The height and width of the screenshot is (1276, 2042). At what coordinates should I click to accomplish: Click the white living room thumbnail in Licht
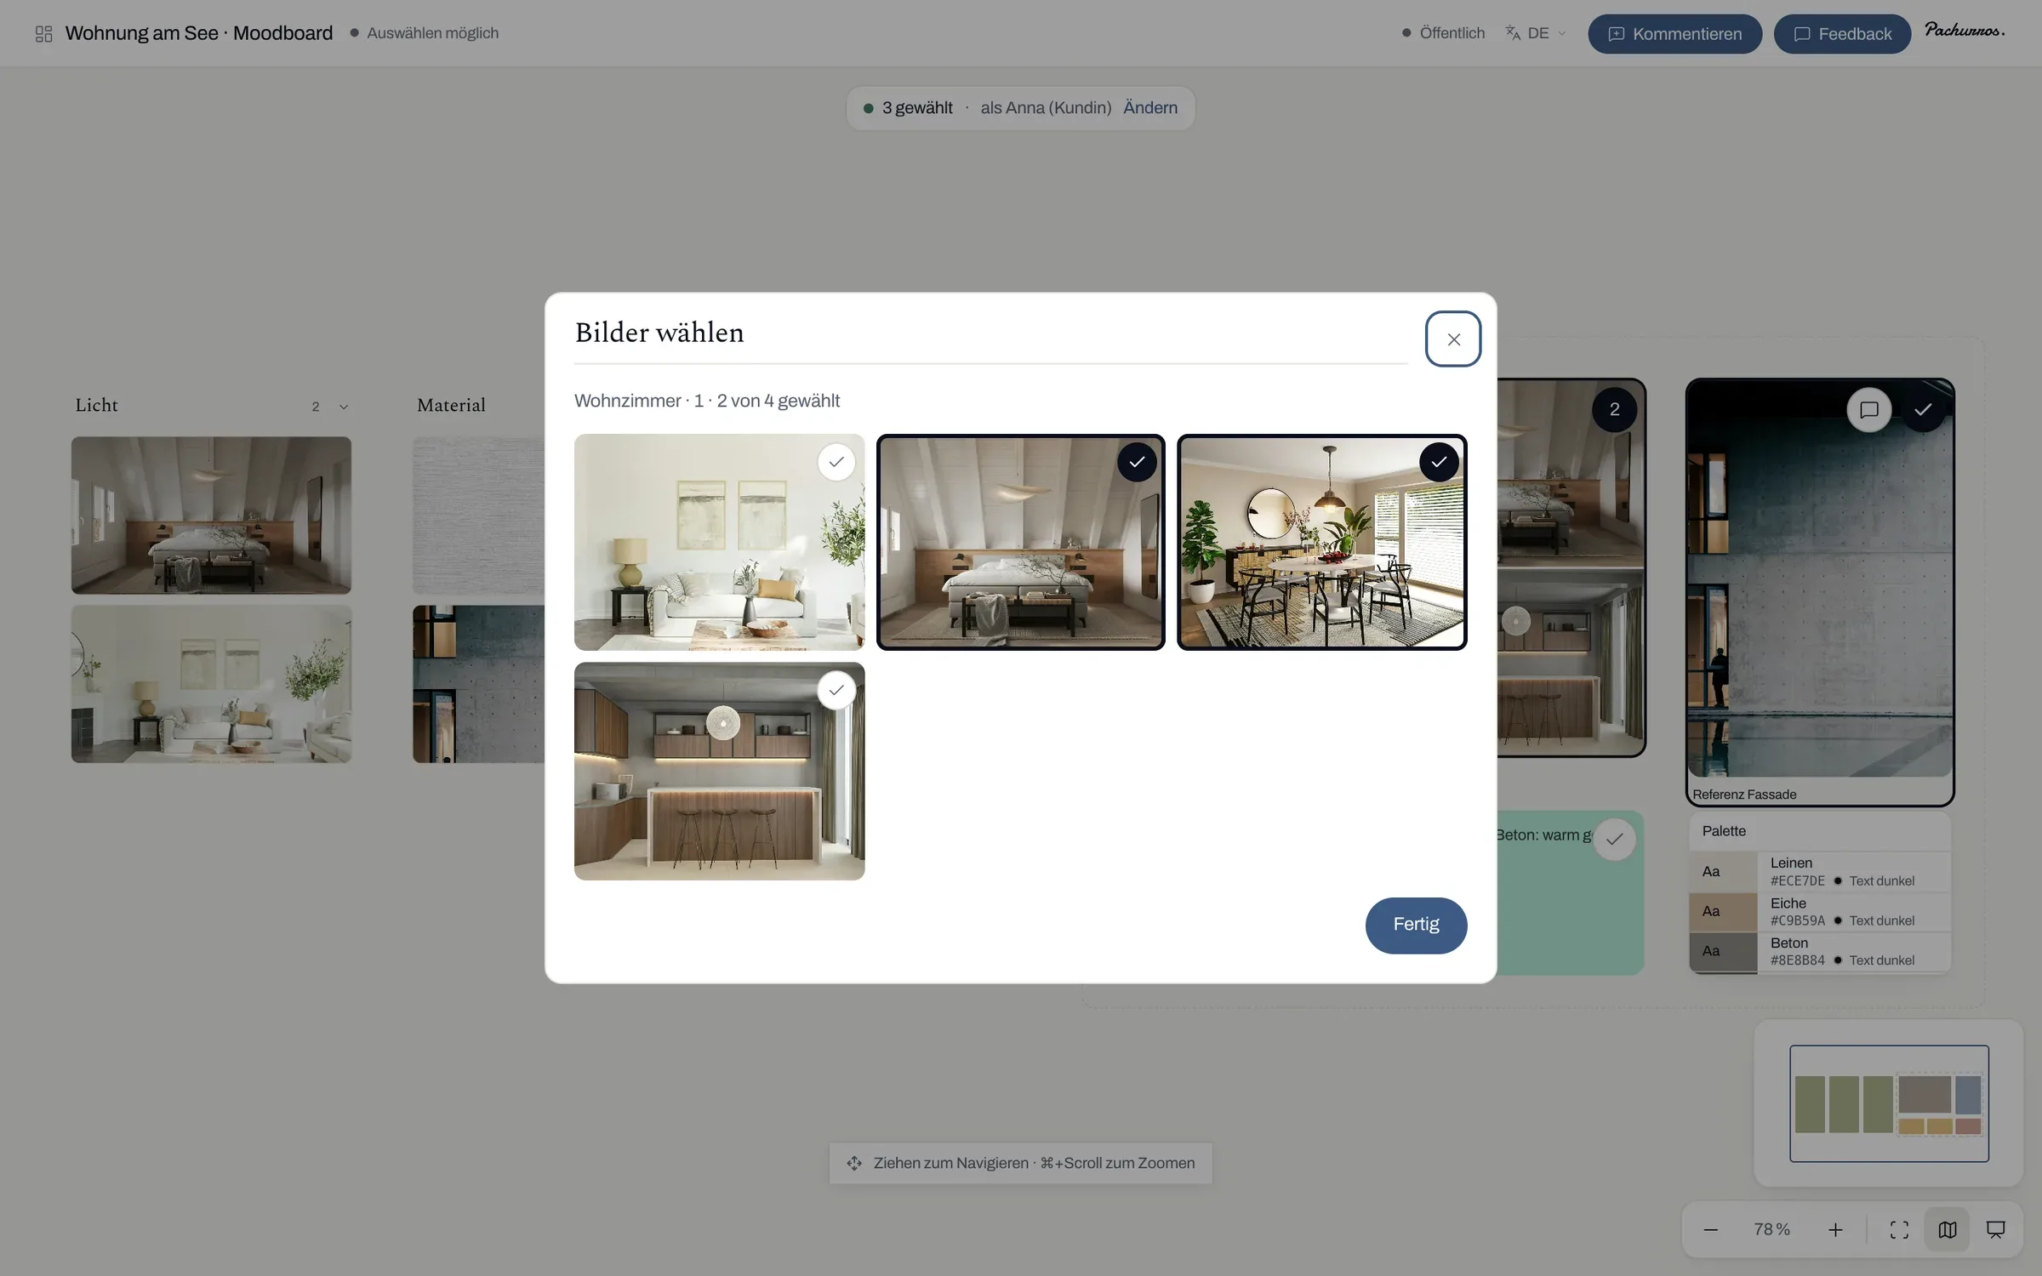(211, 684)
